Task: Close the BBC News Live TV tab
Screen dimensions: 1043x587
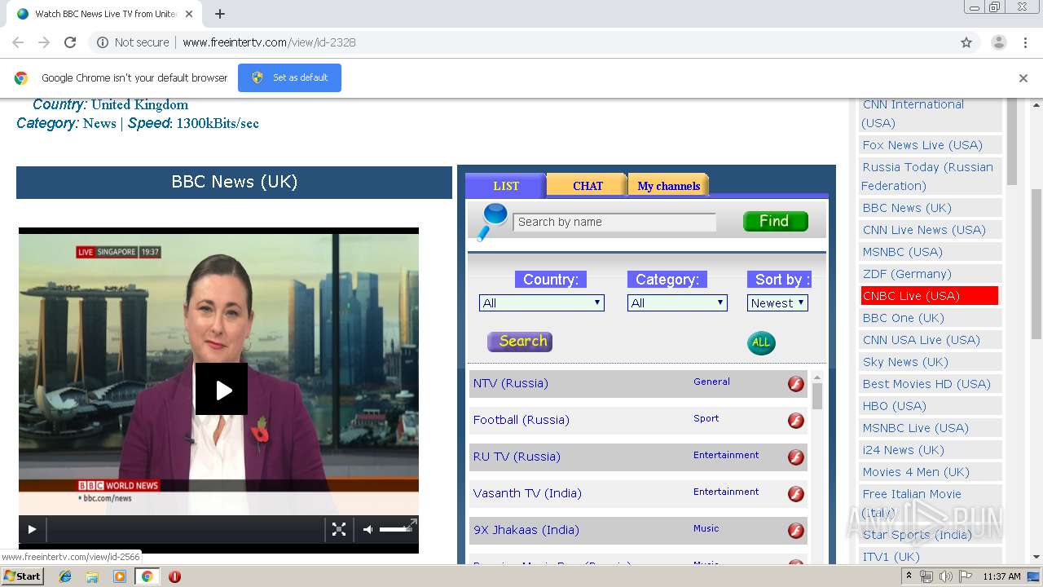Action: tap(189, 14)
